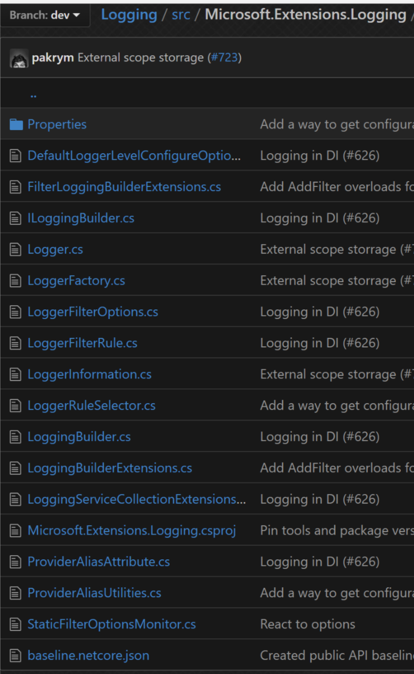Click file icon beside StaticFilterOptionsMonitor.cs
Image resolution: width=414 pixels, height=674 pixels.
16,625
